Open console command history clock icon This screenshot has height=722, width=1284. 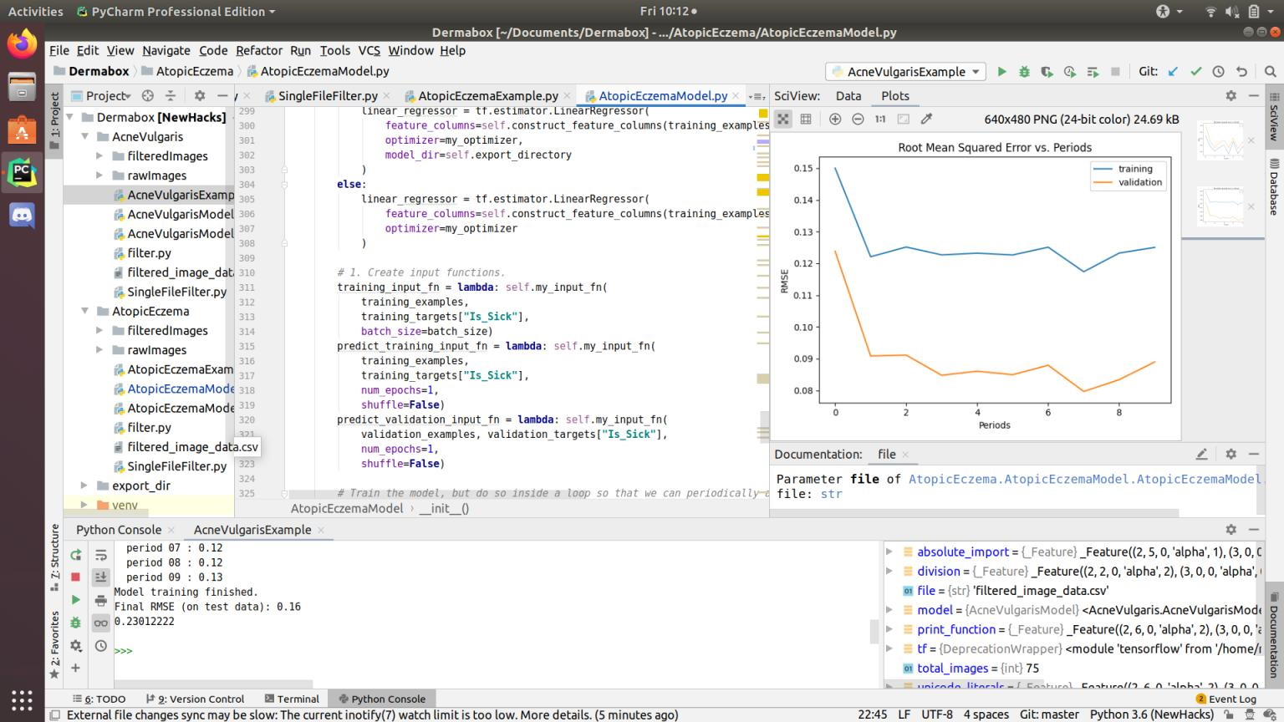101,646
